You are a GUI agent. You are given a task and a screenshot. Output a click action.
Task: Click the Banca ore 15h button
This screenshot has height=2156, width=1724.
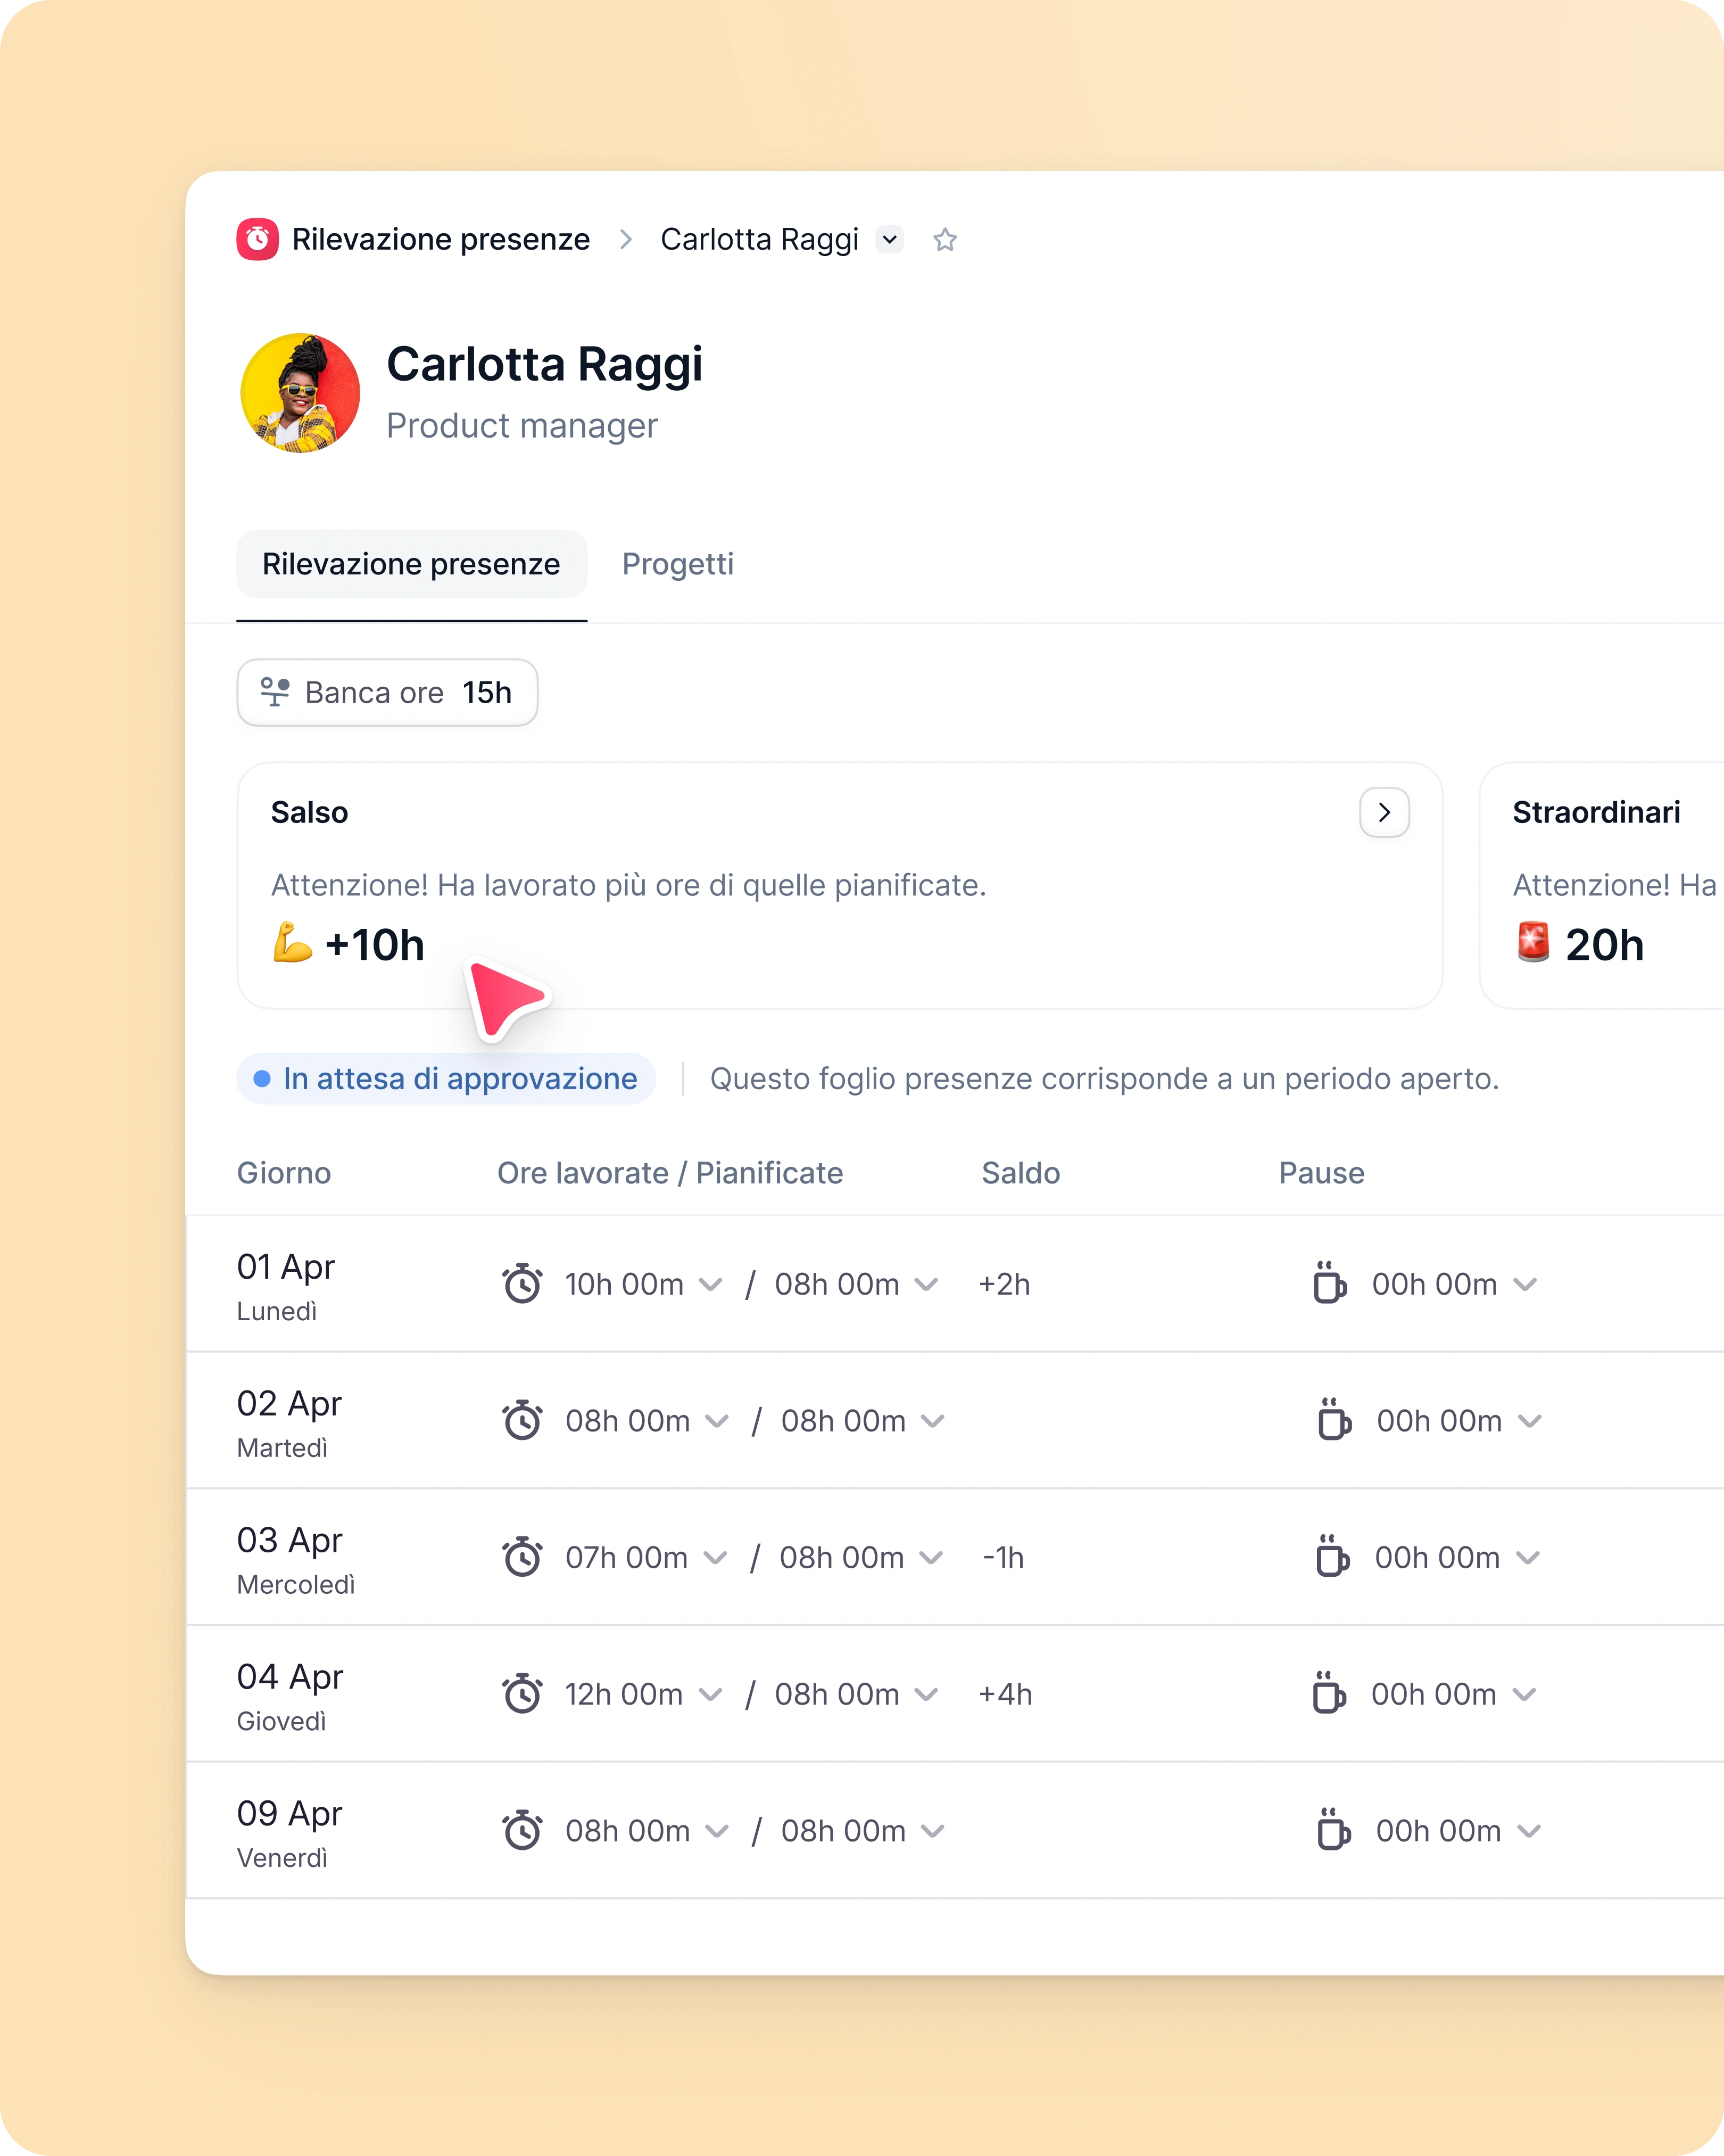tap(387, 692)
